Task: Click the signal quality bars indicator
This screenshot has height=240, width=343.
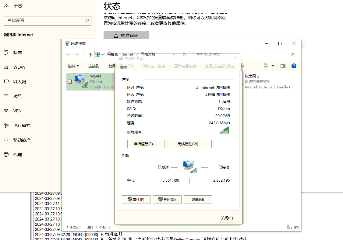Action: tap(224, 131)
